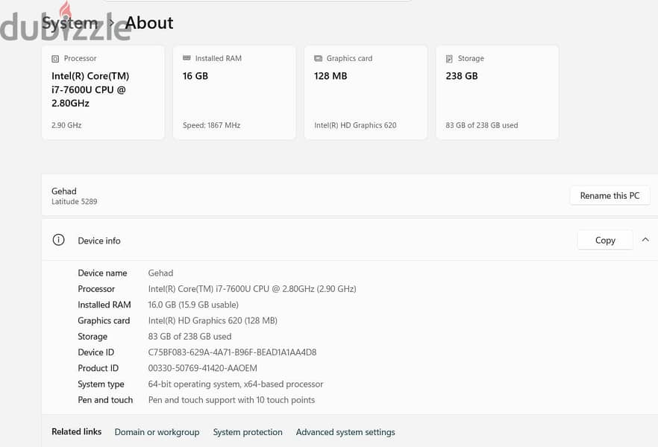The width and height of the screenshot is (658, 447).
Task: Click the Device ID label
Action: point(95,352)
